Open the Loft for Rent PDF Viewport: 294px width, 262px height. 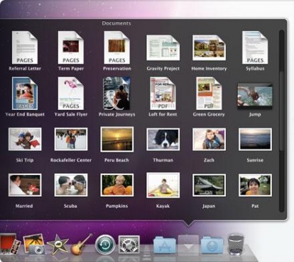[x=163, y=93]
